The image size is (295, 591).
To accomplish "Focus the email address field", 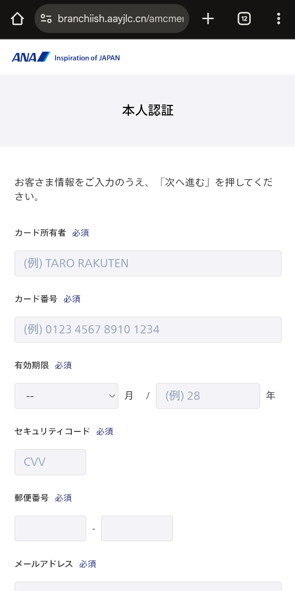I will [x=148, y=587].
